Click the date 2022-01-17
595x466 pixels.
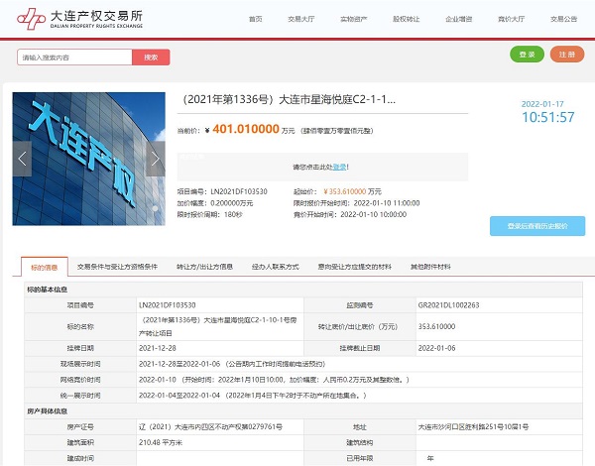click(x=542, y=104)
